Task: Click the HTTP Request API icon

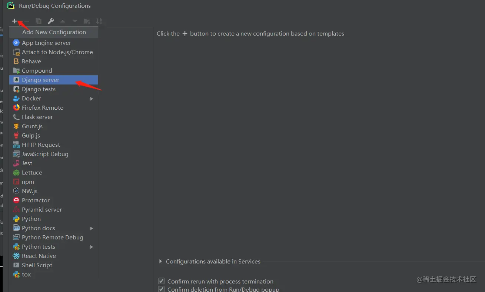Action: pos(16,145)
